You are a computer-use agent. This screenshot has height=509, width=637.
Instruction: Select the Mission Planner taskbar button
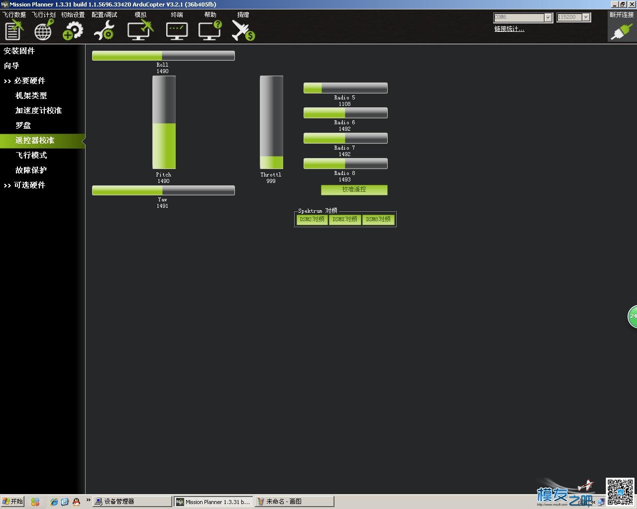(213, 502)
